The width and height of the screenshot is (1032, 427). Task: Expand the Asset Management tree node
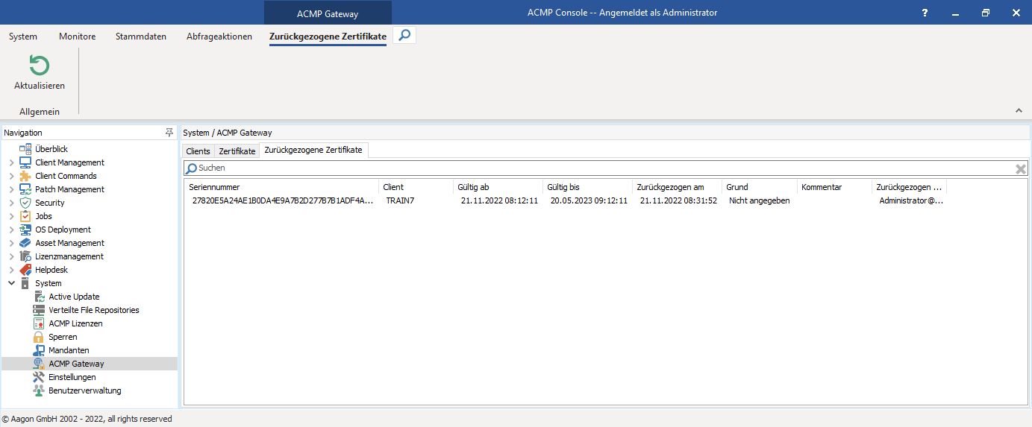click(x=11, y=243)
